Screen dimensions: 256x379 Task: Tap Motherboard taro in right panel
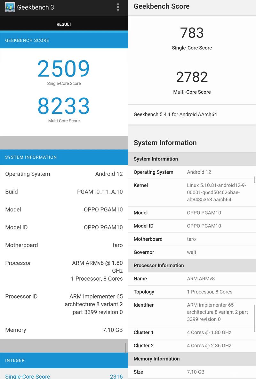click(192, 239)
